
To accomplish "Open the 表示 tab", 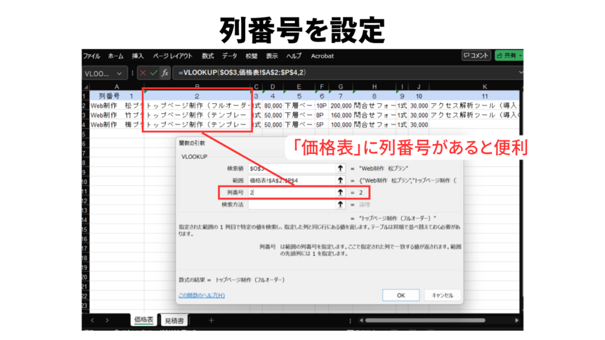I will pos(272,56).
